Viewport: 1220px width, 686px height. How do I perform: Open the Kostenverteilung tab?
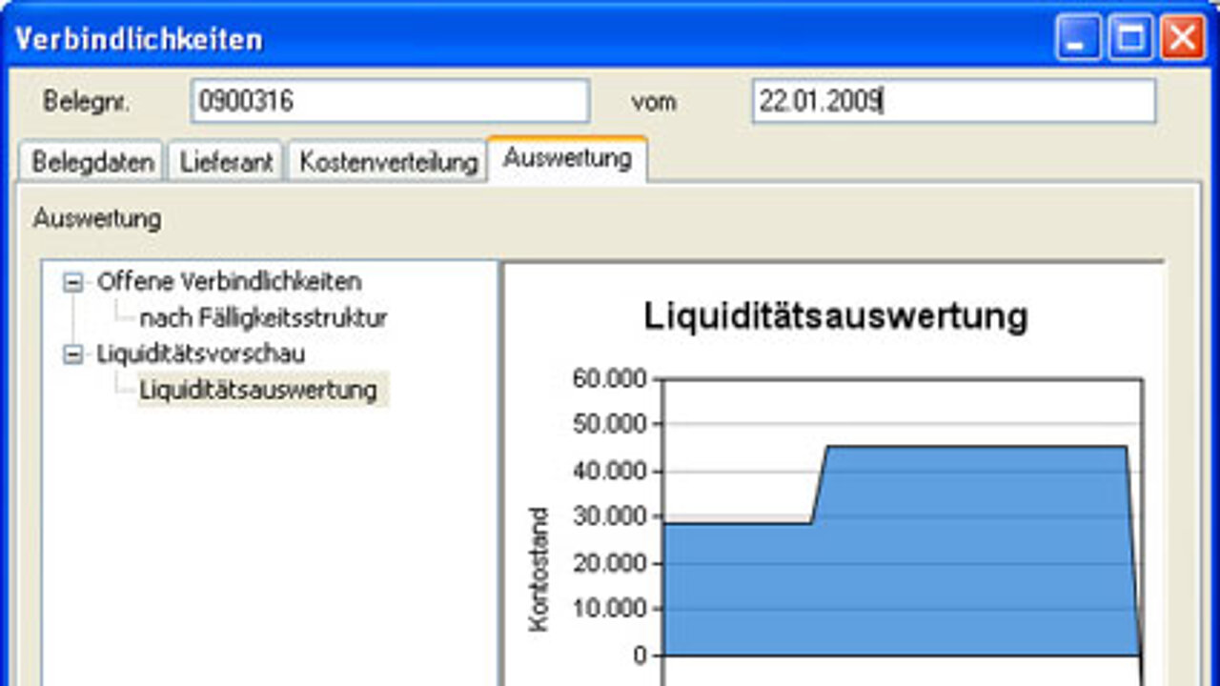(388, 162)
